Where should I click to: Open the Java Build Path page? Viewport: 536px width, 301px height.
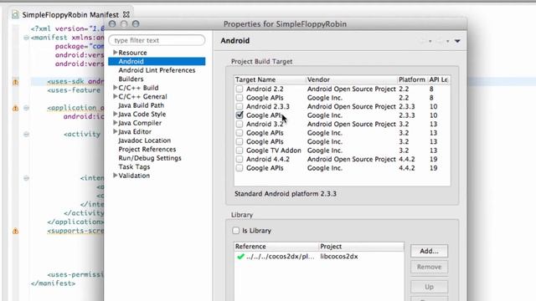pyautogui.click(x=142, y=105)
